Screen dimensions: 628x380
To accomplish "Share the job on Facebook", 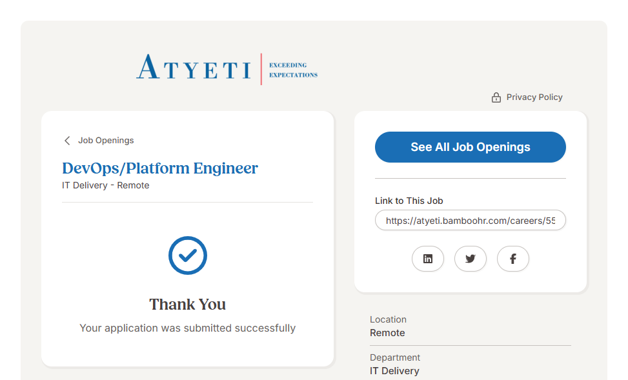I will (513, 259).
